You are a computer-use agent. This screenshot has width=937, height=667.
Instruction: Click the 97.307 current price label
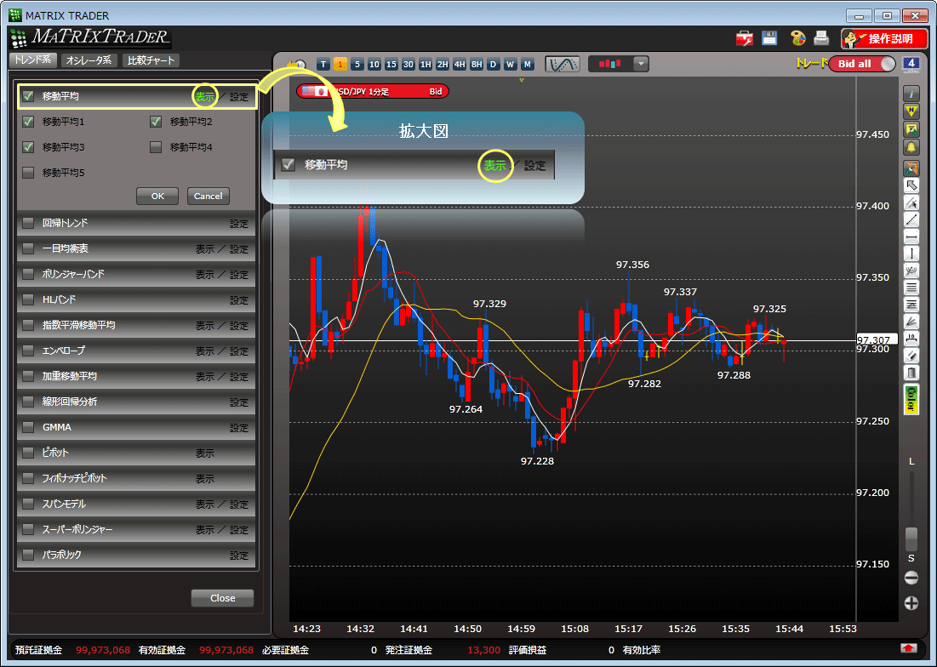877,339
